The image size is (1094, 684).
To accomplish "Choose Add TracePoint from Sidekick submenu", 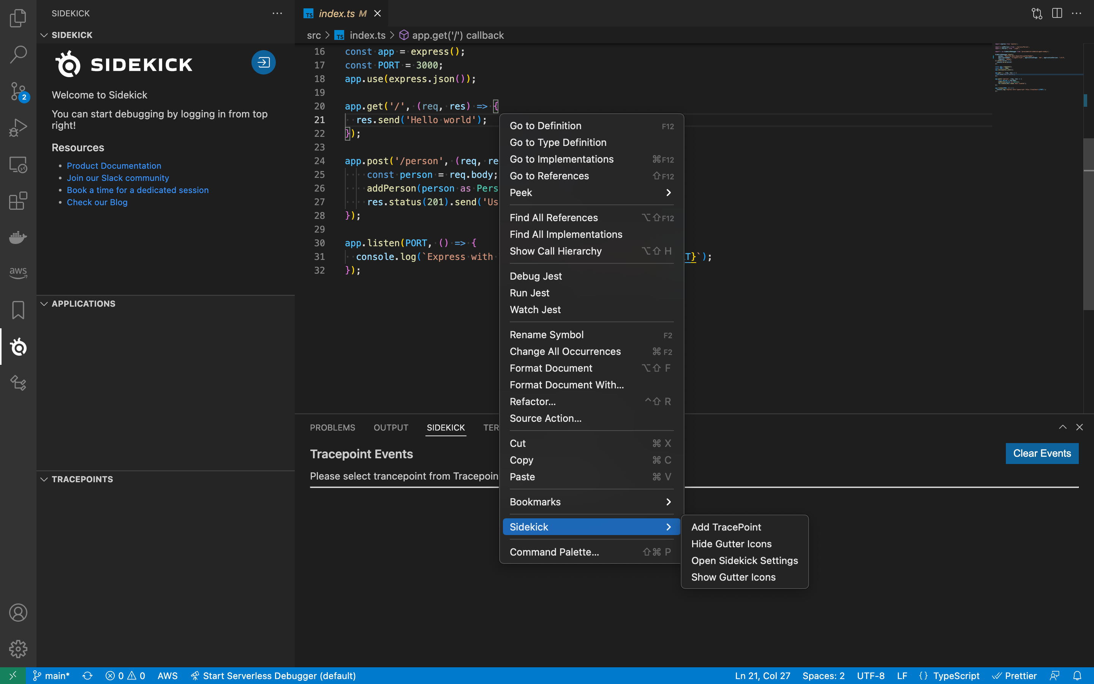I will coord(726,527).
